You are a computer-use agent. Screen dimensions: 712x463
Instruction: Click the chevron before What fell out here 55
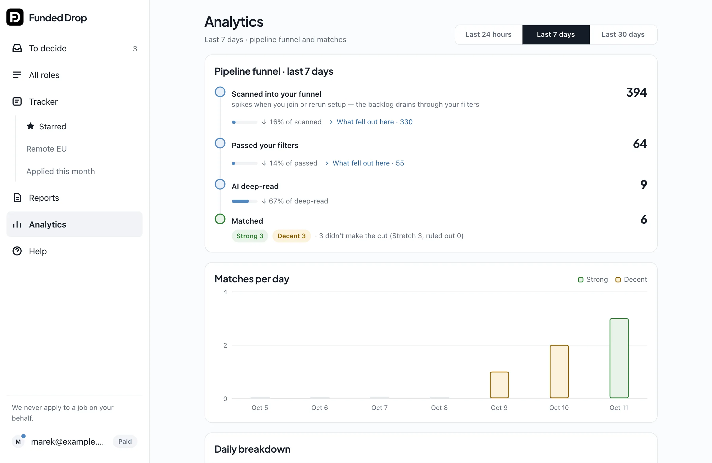327,163
